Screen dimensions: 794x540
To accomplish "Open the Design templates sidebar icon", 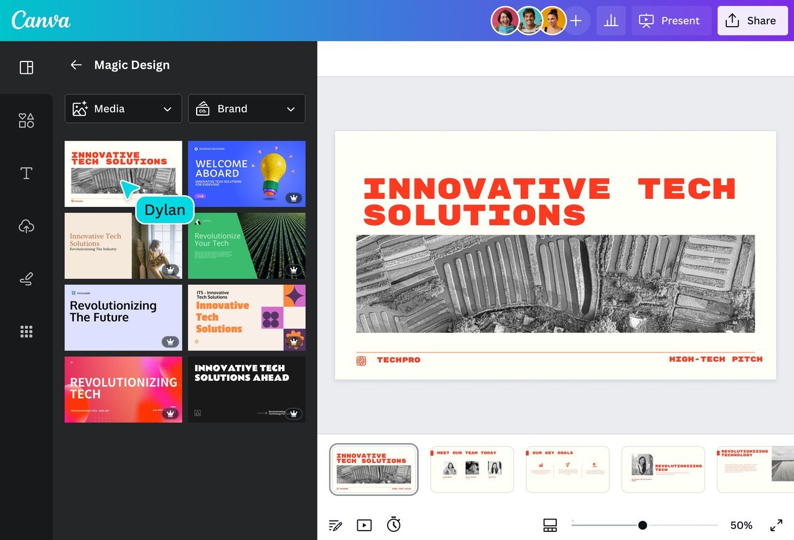I will (x=26, y=68).
